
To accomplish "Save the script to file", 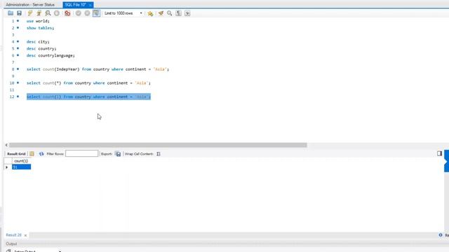I will tap(19, 13).
